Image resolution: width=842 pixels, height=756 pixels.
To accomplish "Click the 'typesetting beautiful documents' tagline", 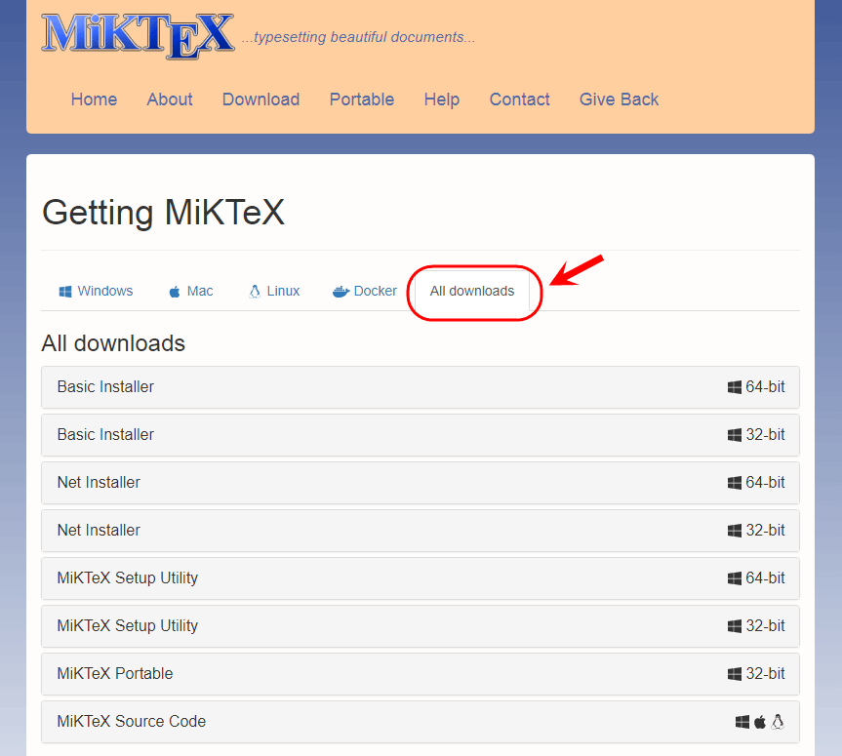I will (358, 37).
